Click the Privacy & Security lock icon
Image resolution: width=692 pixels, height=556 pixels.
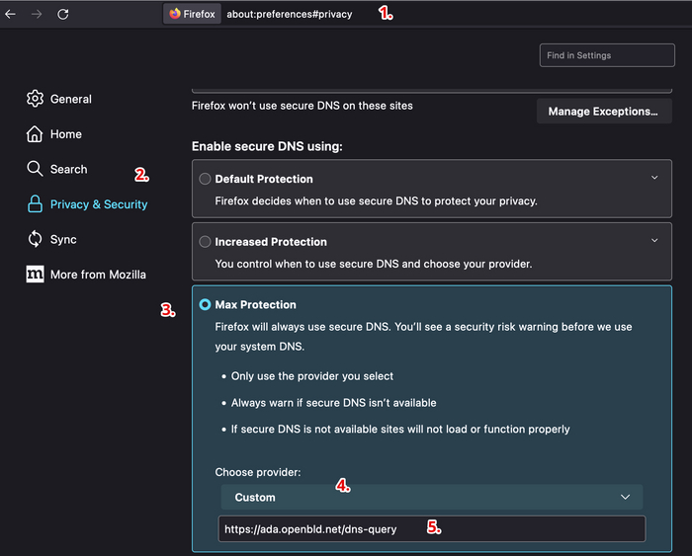tap(35, 204)
